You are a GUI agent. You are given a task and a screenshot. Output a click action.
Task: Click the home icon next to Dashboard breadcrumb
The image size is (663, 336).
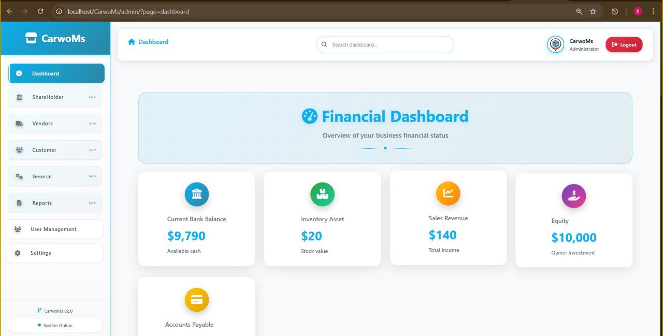point(131,41)
